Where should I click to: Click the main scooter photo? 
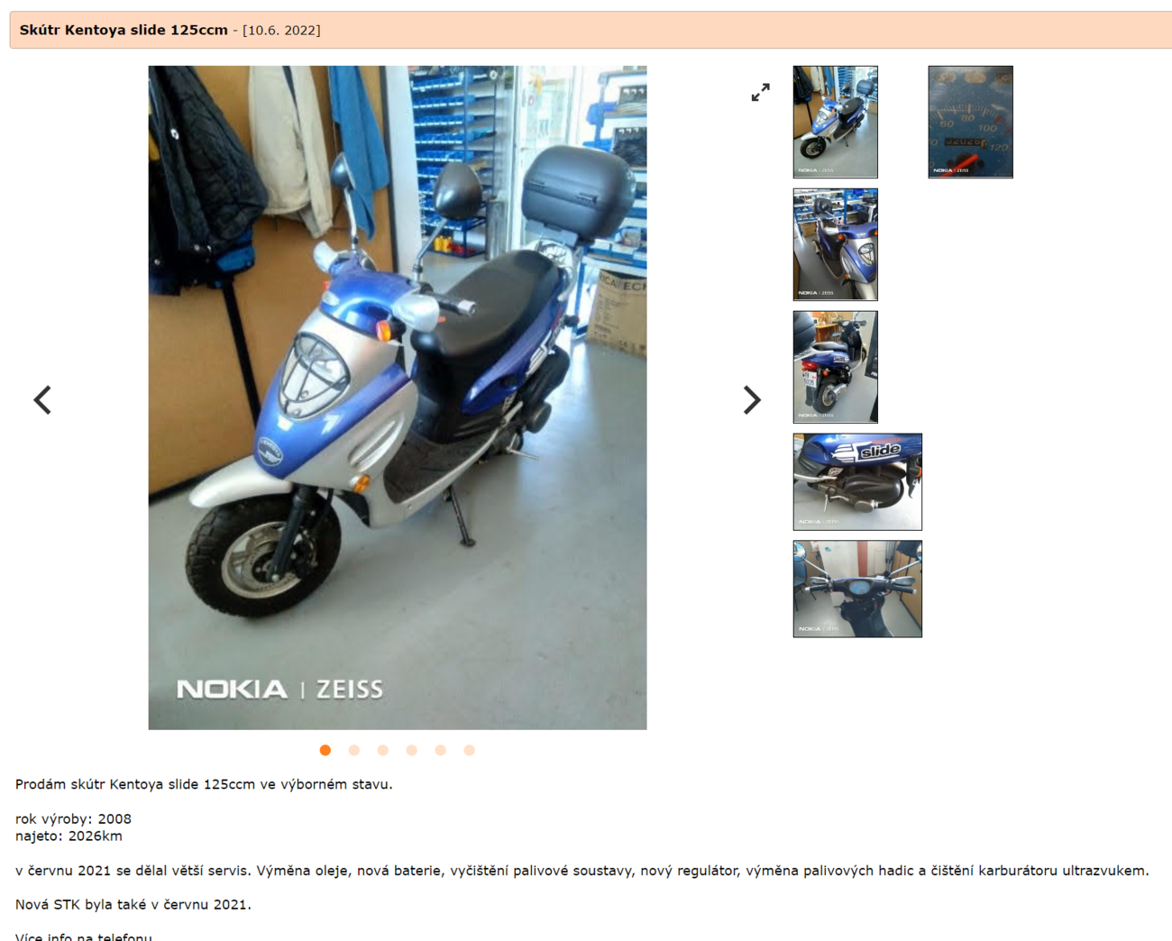coord(398,397)
